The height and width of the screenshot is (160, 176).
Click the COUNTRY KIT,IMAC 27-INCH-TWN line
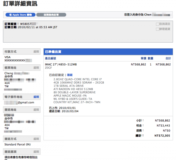click(x=77, y=102)
